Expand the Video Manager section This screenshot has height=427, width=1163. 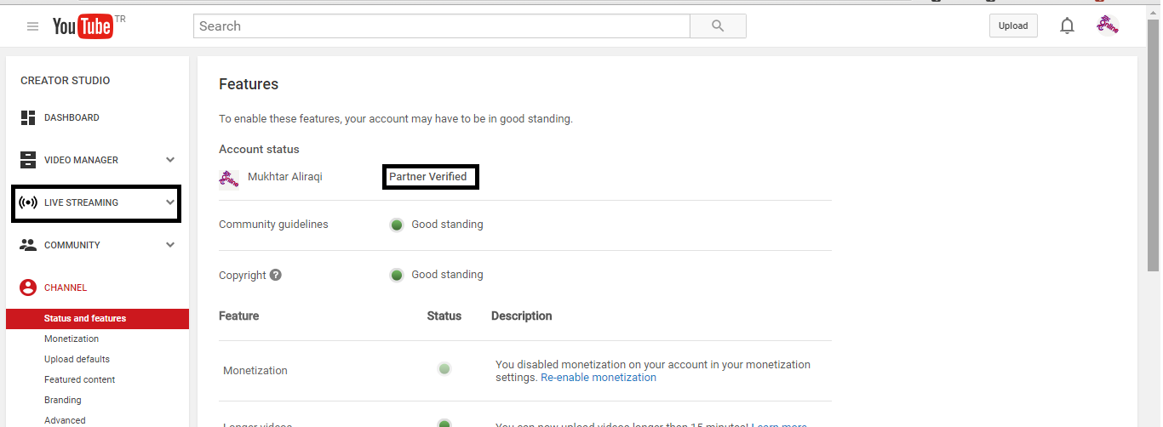coord(170,160)
